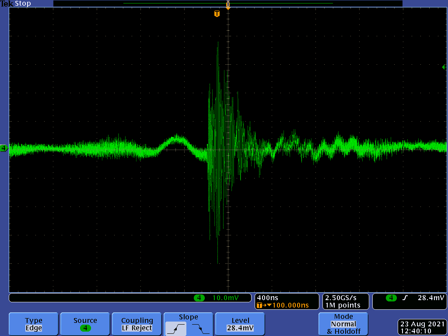
Task: Open the Mode Normal & Holdoff menu
Action: (343, 324)
